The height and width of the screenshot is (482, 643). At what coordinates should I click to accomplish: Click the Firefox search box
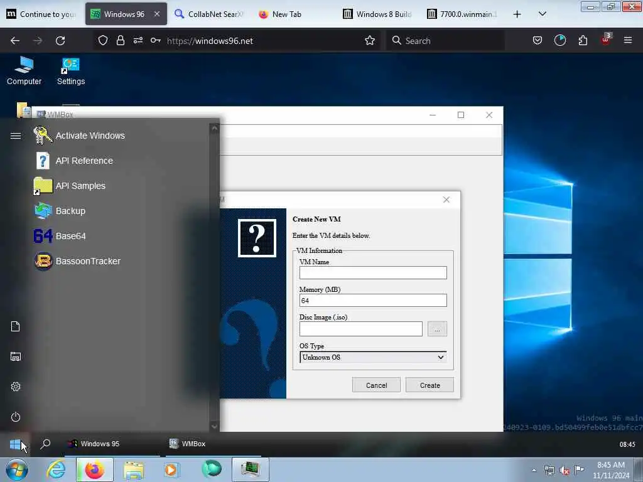(445, 41)
